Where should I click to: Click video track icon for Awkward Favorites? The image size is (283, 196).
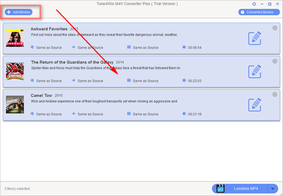[x=32, y=47]
